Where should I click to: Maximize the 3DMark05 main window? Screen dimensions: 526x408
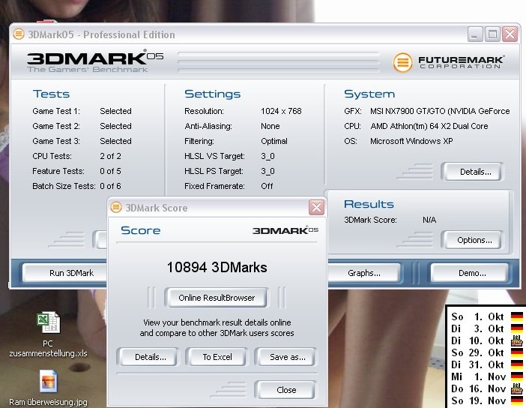click(x=492, y=34)
